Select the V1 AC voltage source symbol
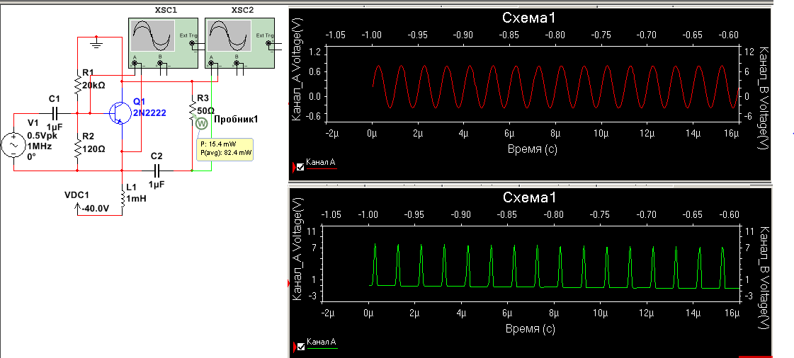 coord(14,144)
